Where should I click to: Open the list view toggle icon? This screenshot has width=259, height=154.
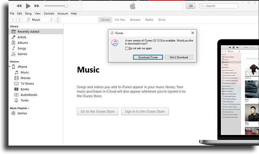tap(191, 6)
